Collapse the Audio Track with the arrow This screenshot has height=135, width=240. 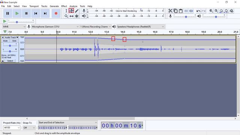3,61
